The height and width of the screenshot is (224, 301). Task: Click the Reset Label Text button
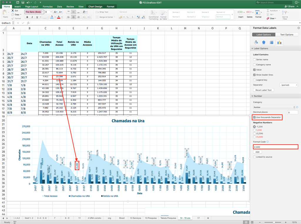[x=263, y=90]
